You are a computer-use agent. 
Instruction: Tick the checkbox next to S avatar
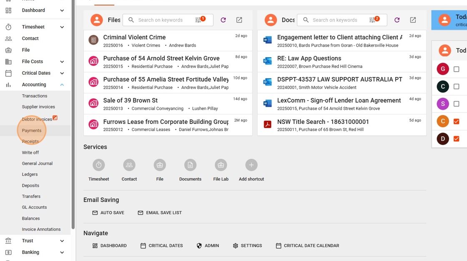(456, 104)
